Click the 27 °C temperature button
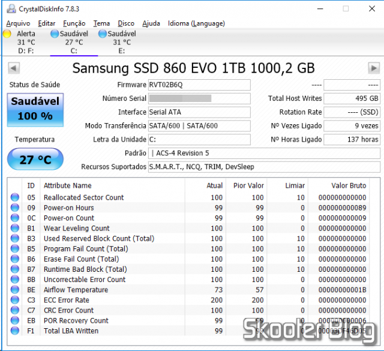The height and width of the screenshot is (351, 384). click(x=35, y=159)
